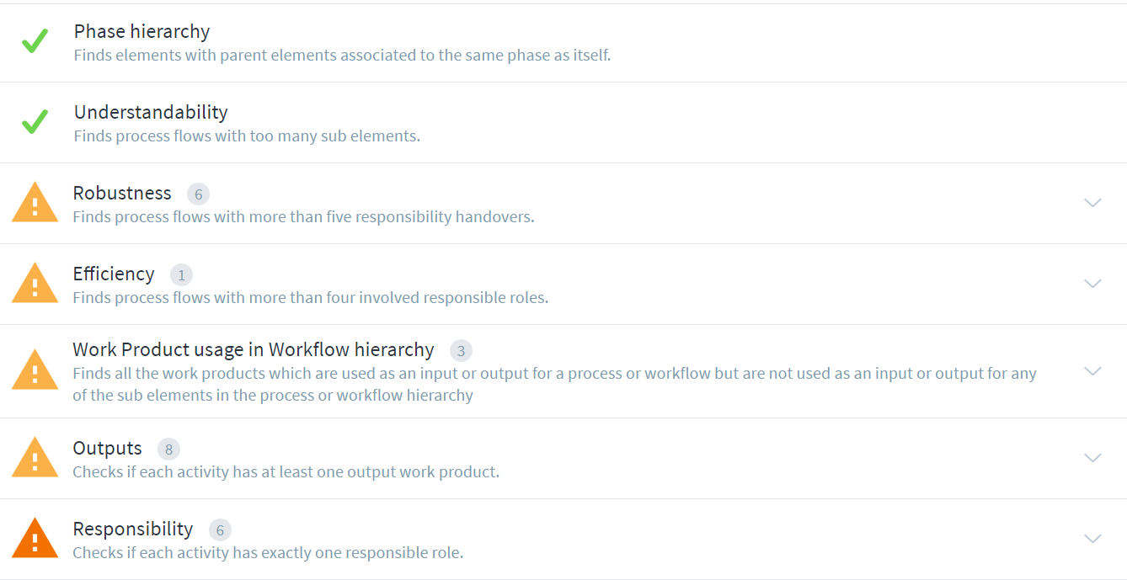Click the warning icon for Work Product usage check
The image size is (1127, 580).
tap(35, 370)
